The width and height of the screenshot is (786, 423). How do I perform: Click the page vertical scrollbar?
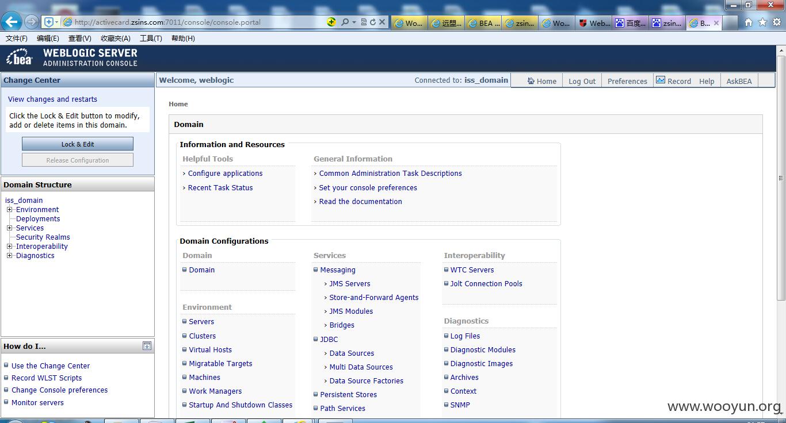coord(781,178)
